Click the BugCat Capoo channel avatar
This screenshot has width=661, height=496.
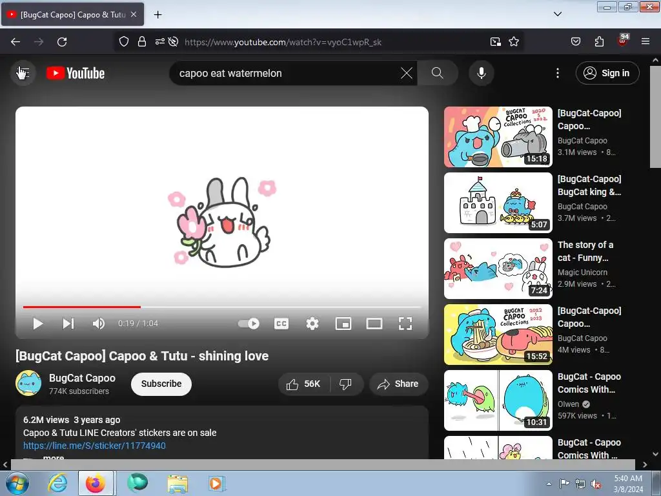(28, 383)
